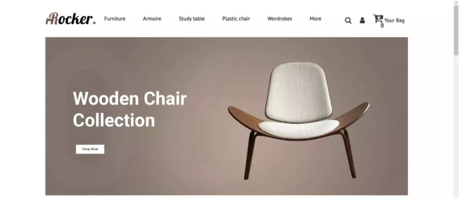459x199 pixels.
Task: Click the Wooden Chair heading line
Action: click(130, 99)
